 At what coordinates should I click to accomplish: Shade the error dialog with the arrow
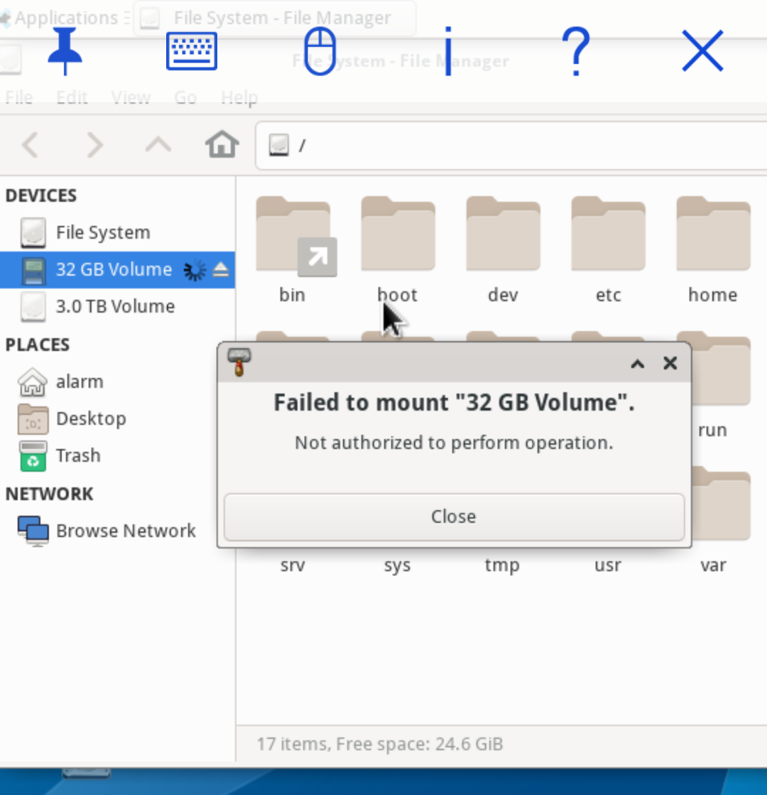(637, 363)
